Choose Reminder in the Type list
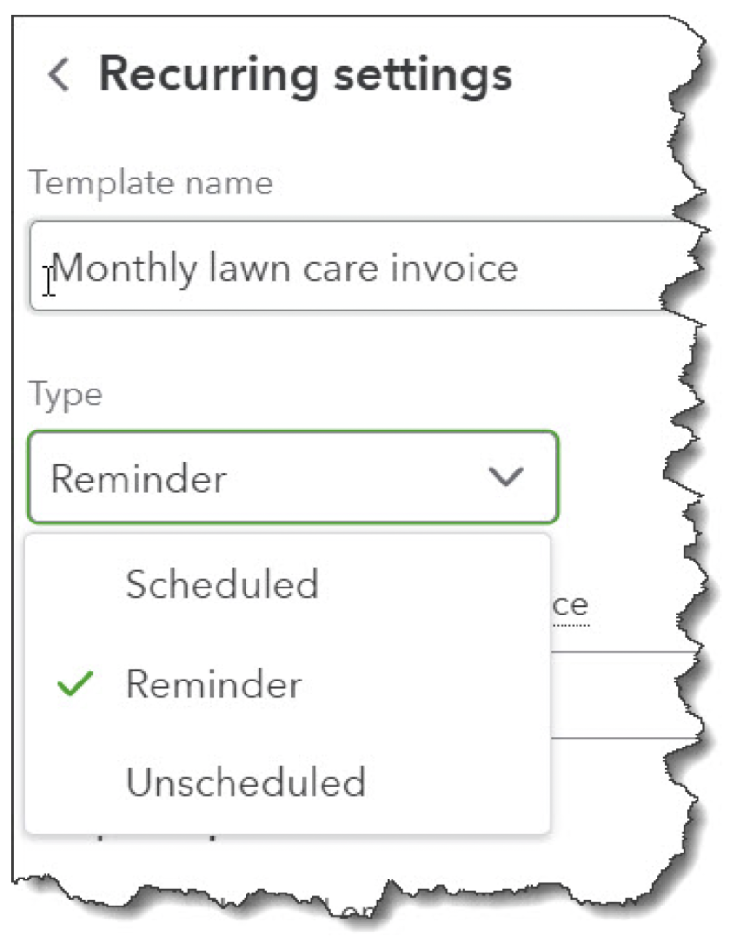Viewport: 730px width, 952px height. [214, 686]
